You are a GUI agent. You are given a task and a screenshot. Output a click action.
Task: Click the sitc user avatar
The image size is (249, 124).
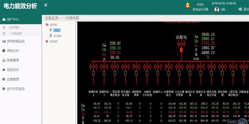pos(217,9)
